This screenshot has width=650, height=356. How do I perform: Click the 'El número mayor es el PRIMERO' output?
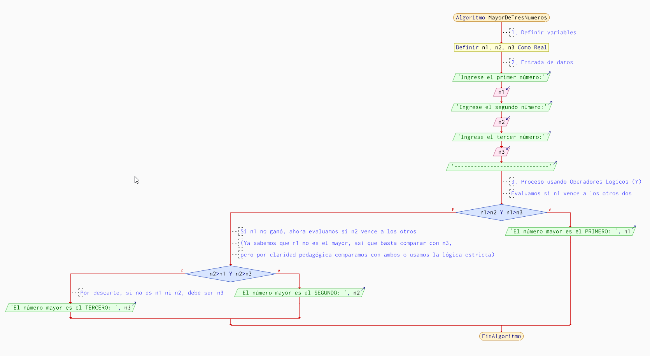570,231
